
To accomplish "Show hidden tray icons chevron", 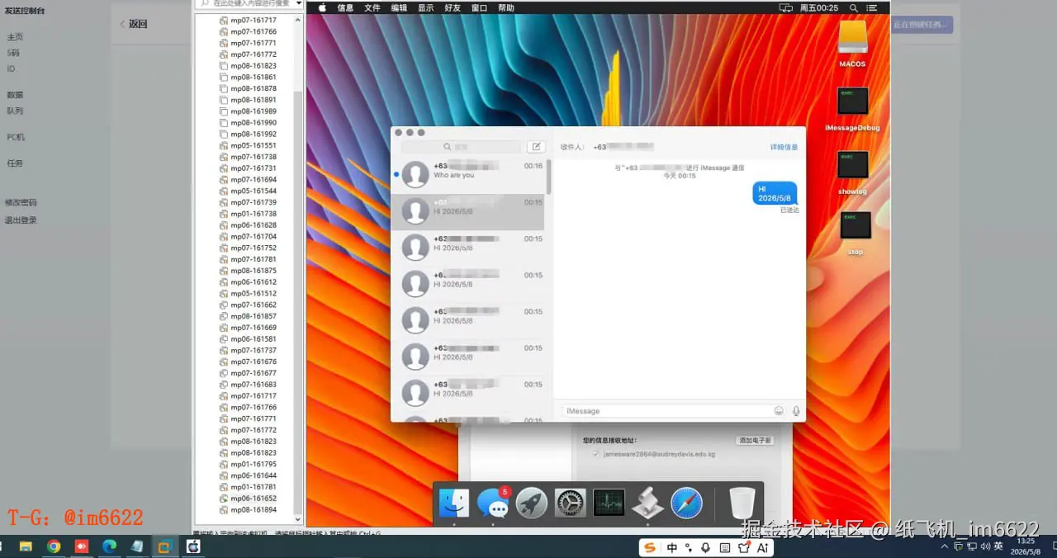I will tap(945, 546).
